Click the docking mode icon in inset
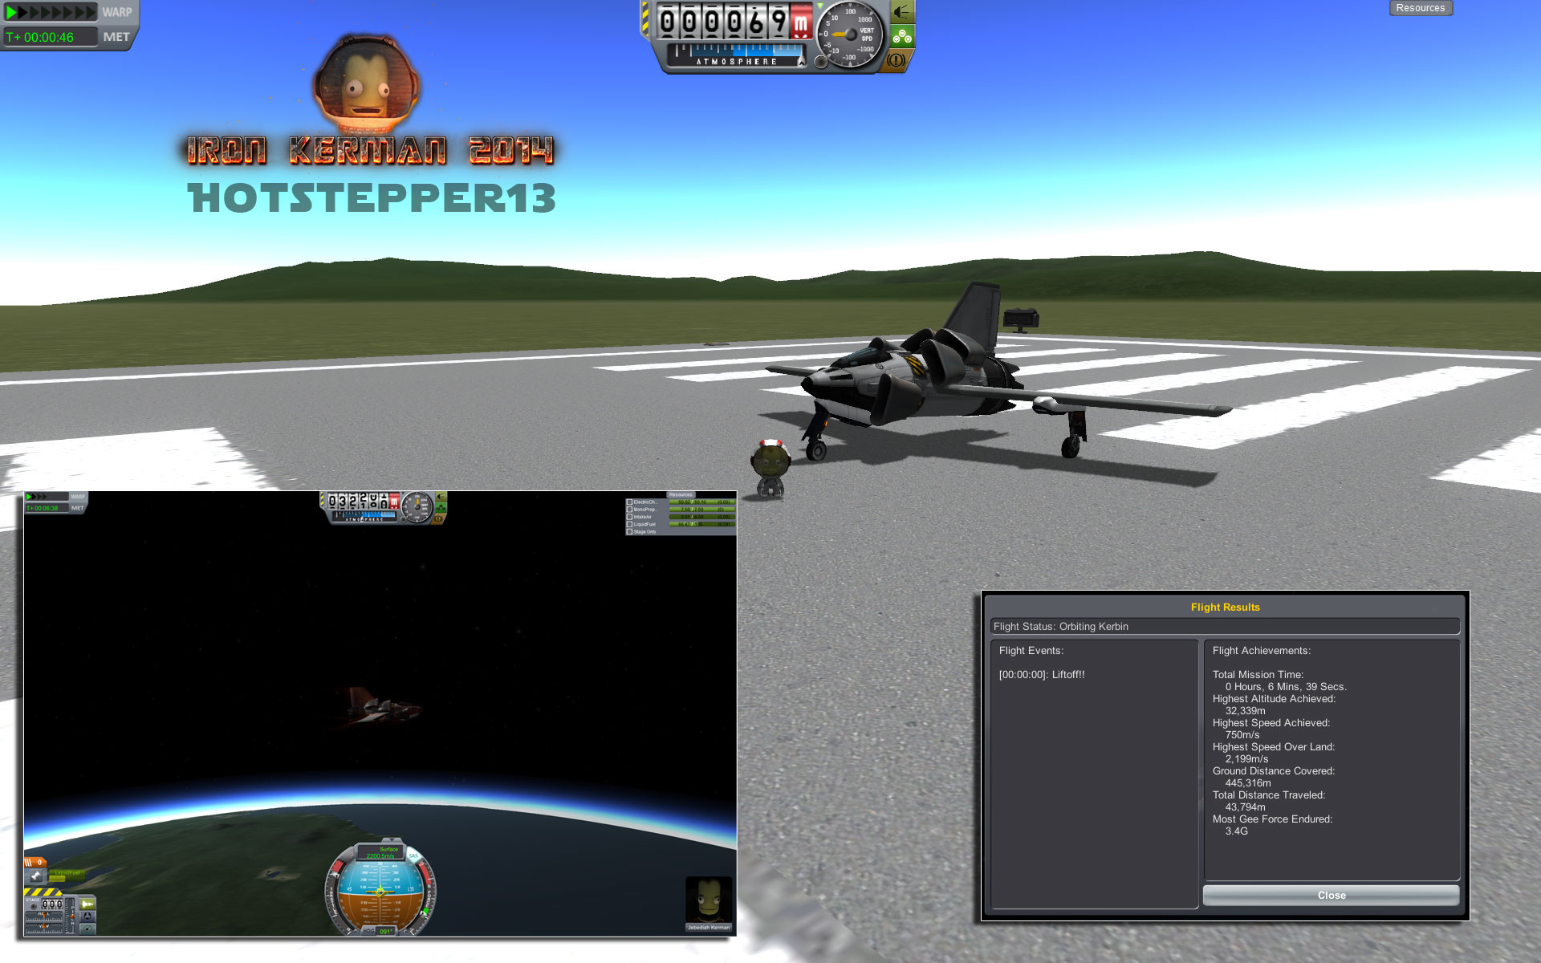 [x=87, y=916]
